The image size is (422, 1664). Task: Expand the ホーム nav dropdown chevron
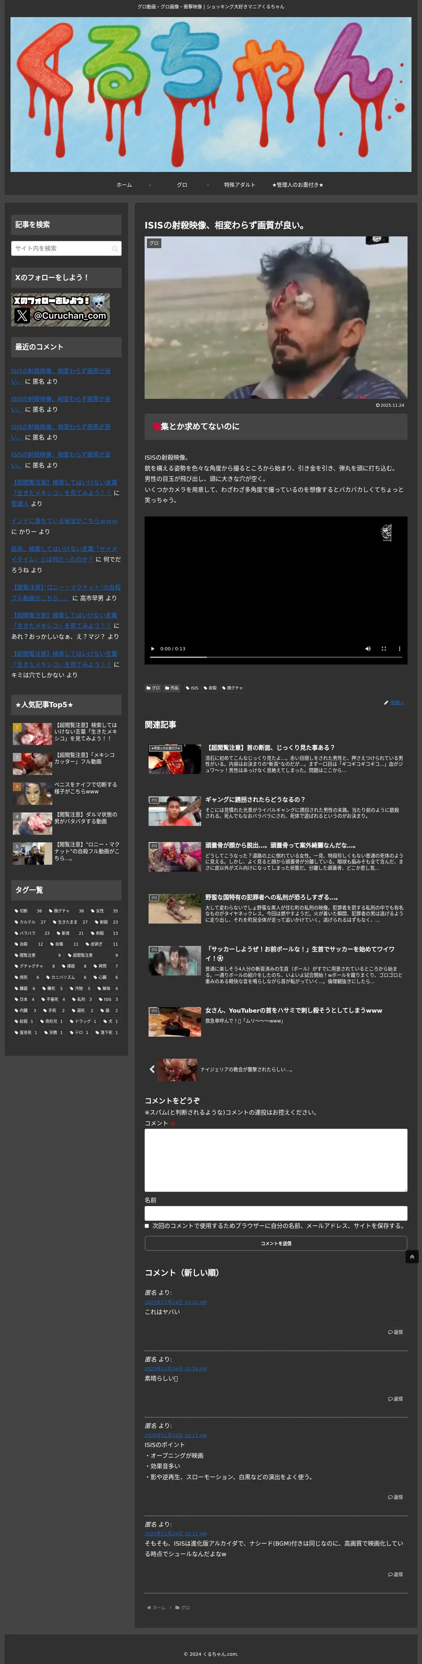coord(150,185)
